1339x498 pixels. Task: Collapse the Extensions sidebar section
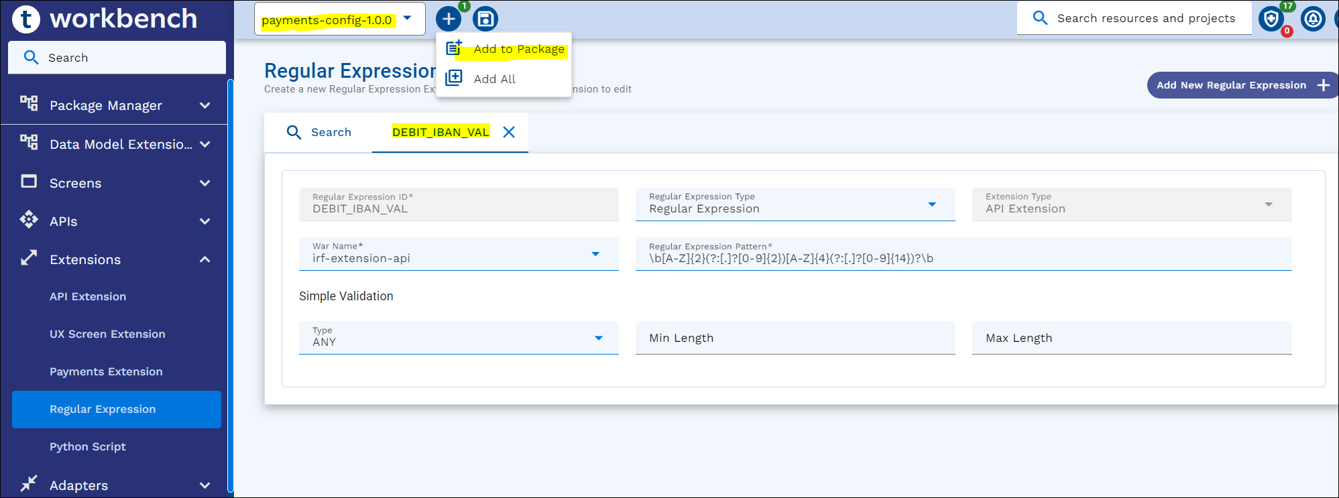[x=205, y=259]
